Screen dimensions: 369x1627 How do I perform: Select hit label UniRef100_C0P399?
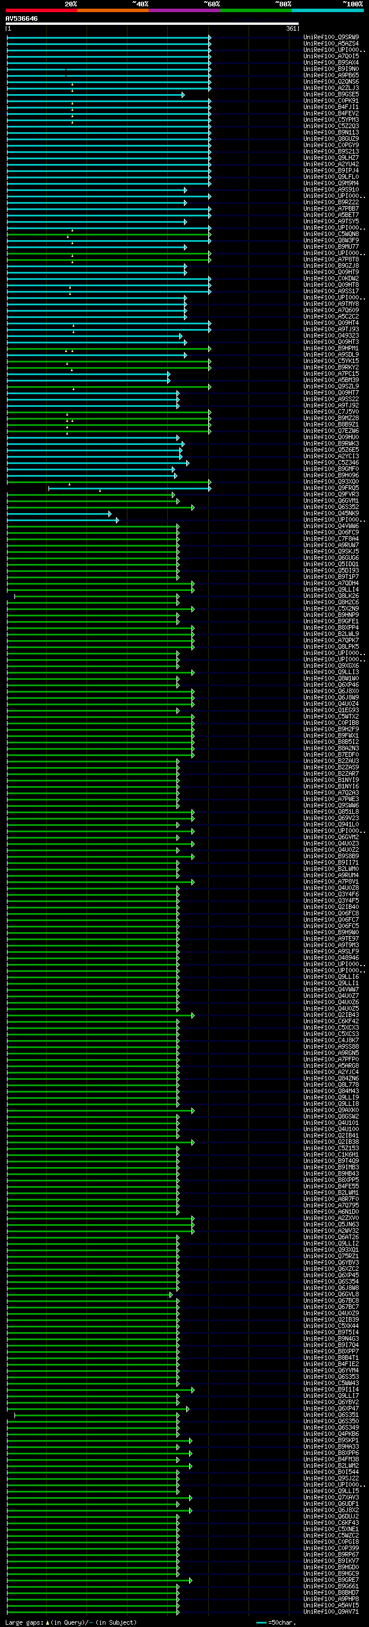pos(331,1548)
